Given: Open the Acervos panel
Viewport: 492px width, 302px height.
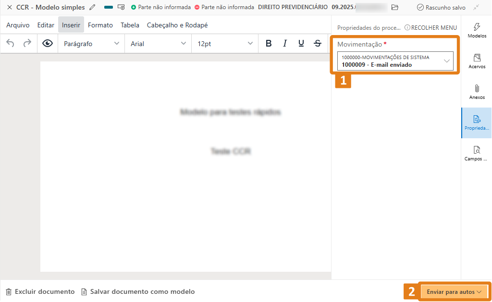Looking at the screenshot, I should [x=477, y=61].
